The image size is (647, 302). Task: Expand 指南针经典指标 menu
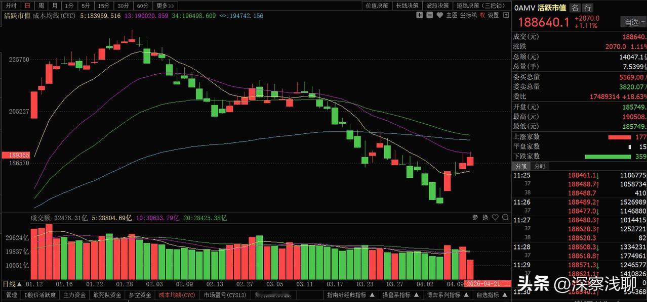click(351, 295)
